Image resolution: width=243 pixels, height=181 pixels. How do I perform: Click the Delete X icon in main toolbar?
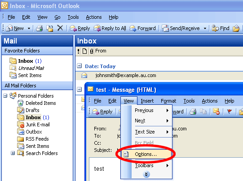[x=60, y=28]
